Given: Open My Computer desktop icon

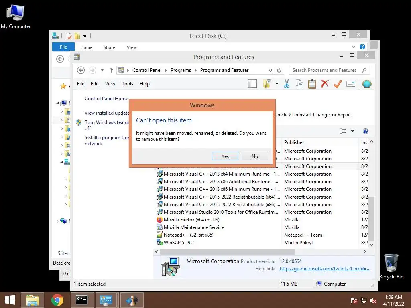Looking at the screenshot, I should tap(16, 16).
